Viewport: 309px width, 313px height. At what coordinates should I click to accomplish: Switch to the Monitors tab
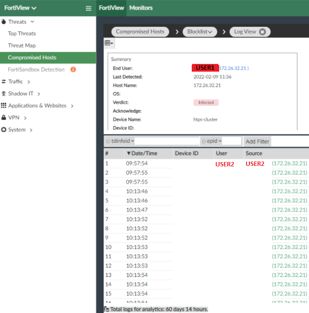(x=141, y=8)
